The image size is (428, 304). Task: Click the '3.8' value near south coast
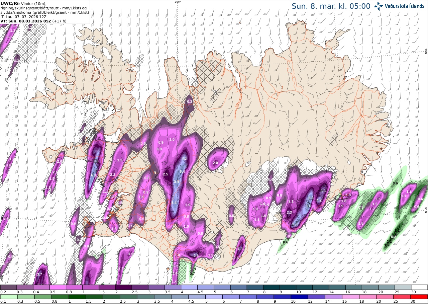coord(196,255)
